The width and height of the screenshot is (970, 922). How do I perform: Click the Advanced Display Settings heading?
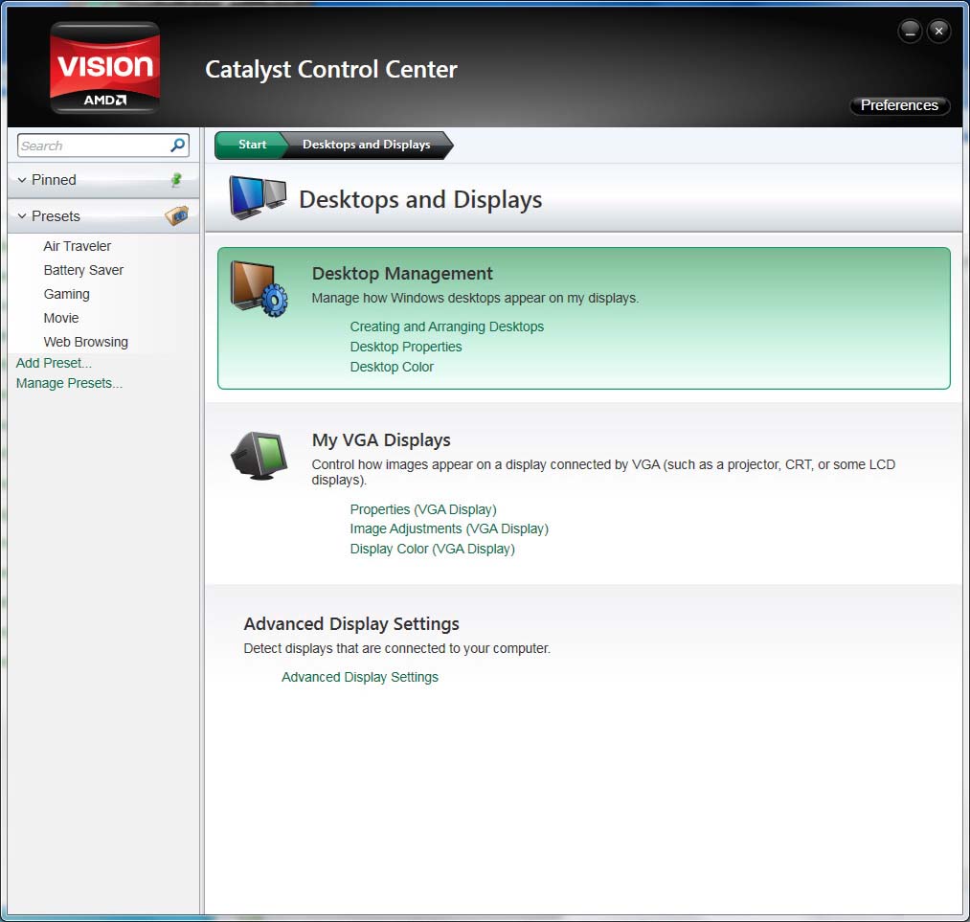click(x=351, y=624)
